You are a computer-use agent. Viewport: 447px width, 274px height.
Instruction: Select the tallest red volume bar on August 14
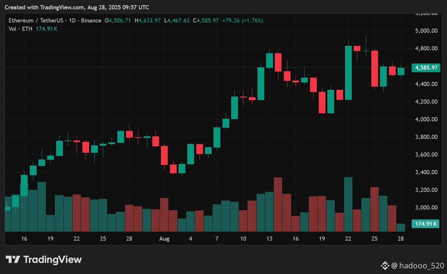[x=278, y=204]
